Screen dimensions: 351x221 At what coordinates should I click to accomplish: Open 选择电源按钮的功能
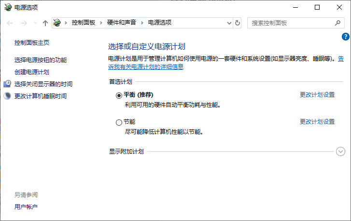coord(41,60)
